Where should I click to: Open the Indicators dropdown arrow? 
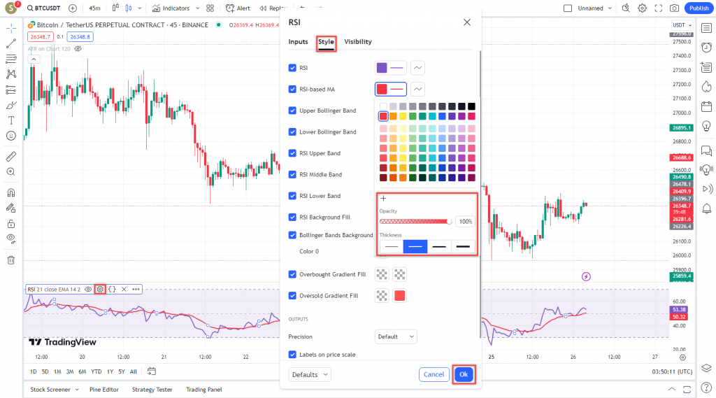point(197,8)
